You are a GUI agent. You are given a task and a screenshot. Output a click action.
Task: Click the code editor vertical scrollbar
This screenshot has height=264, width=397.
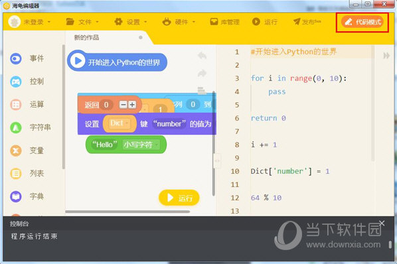(x=372, y=103)
